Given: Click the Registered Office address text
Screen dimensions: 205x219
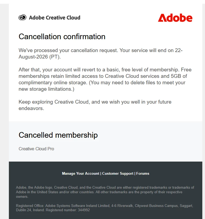Looking at the screenshot, I should click(105, 208).
